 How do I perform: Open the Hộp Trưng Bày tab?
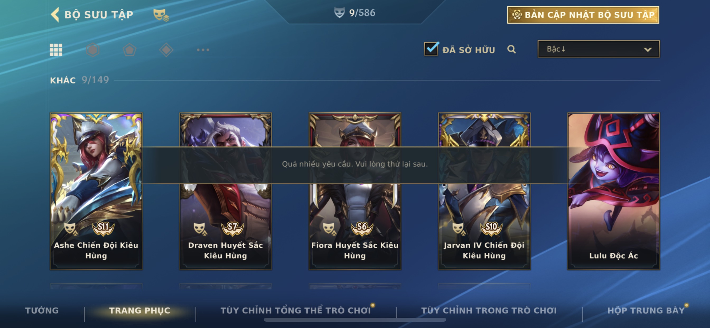646,310
